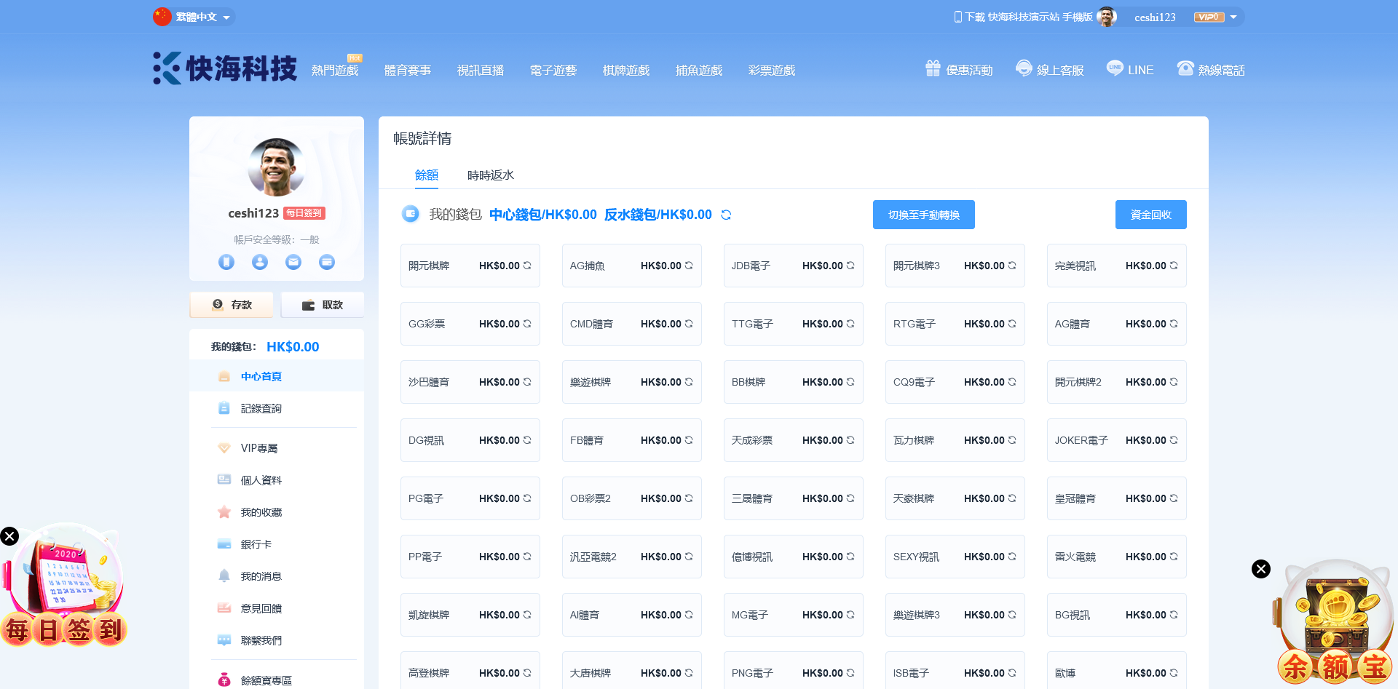The image size is (1398, 689).
Task: Click the bank card icon under profile
Action: point(327,262)
